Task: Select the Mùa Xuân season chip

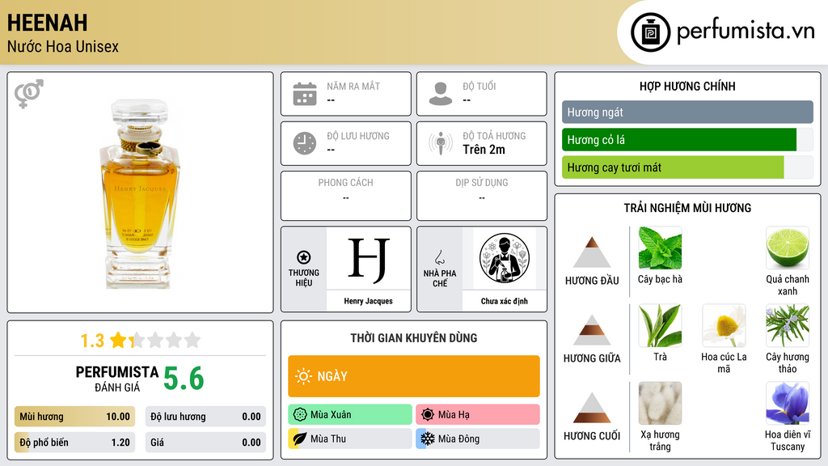Action: (x=350, y=414)
